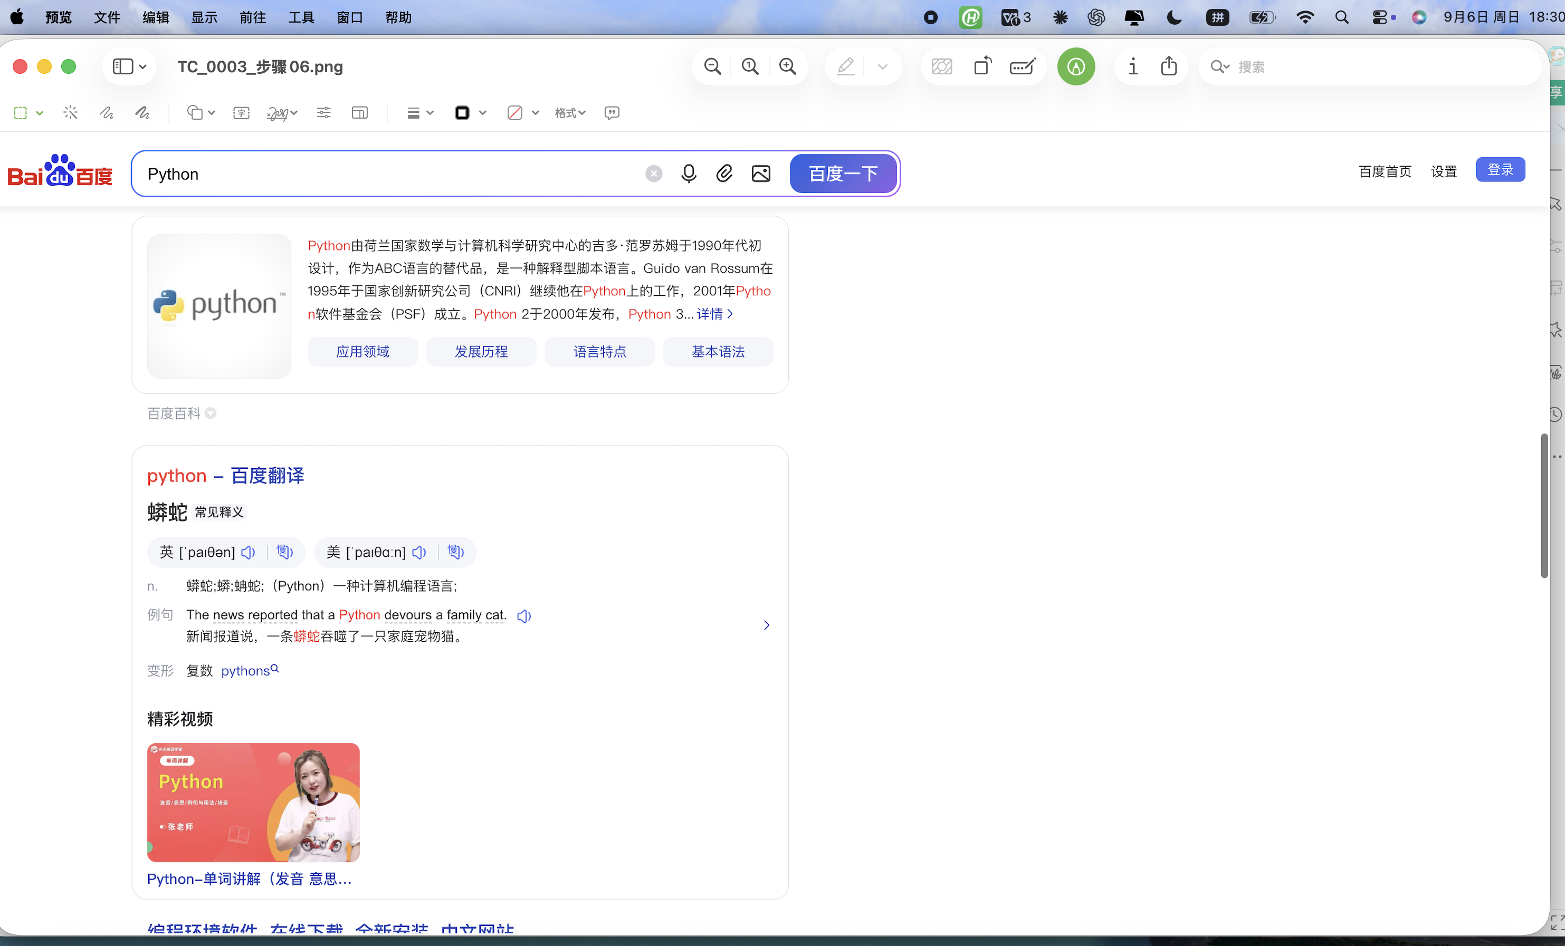Expand the sidebar view options chevron
Image resolution: width=1565 pixels, height=946 pixels.
point(143,66)
